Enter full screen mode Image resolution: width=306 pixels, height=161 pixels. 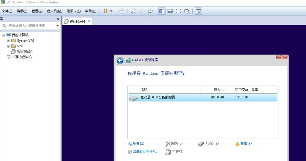pos(178,11)
